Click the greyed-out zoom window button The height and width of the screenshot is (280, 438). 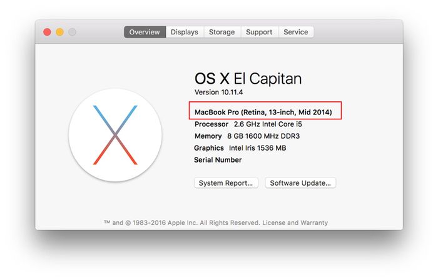point(73,32)
